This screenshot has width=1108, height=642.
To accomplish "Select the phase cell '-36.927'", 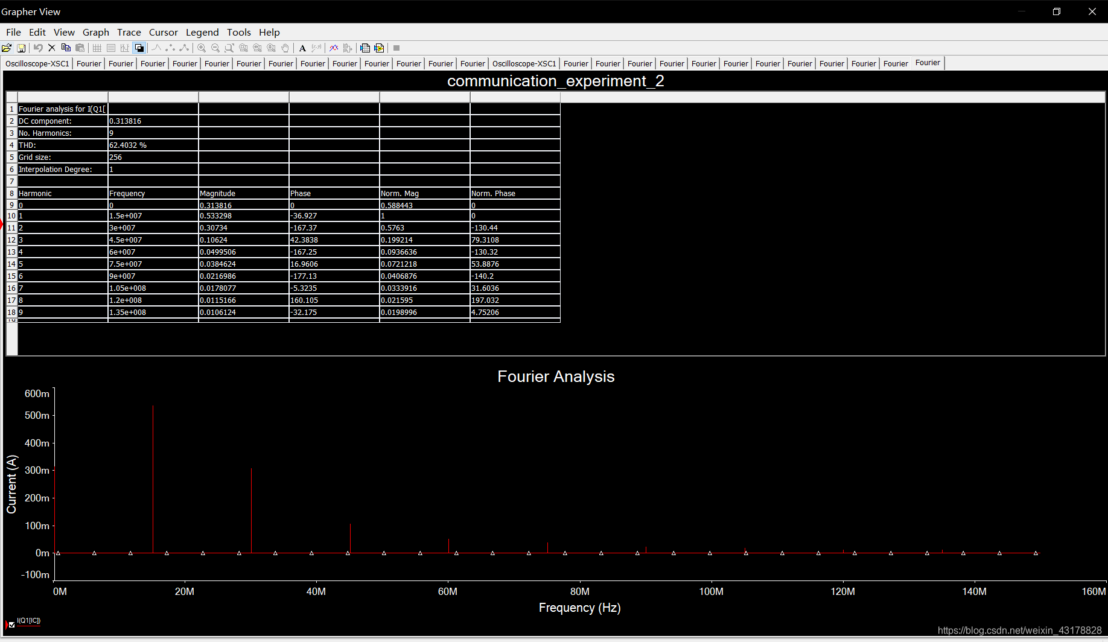I will 334,215.
